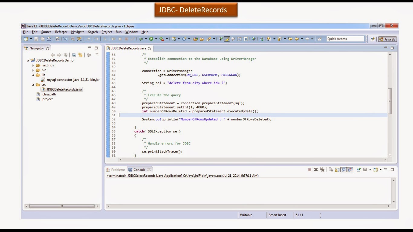Expand the bin folder in Navigator
This screenshot has width=413, height=232.
click(x=33, y=70)
